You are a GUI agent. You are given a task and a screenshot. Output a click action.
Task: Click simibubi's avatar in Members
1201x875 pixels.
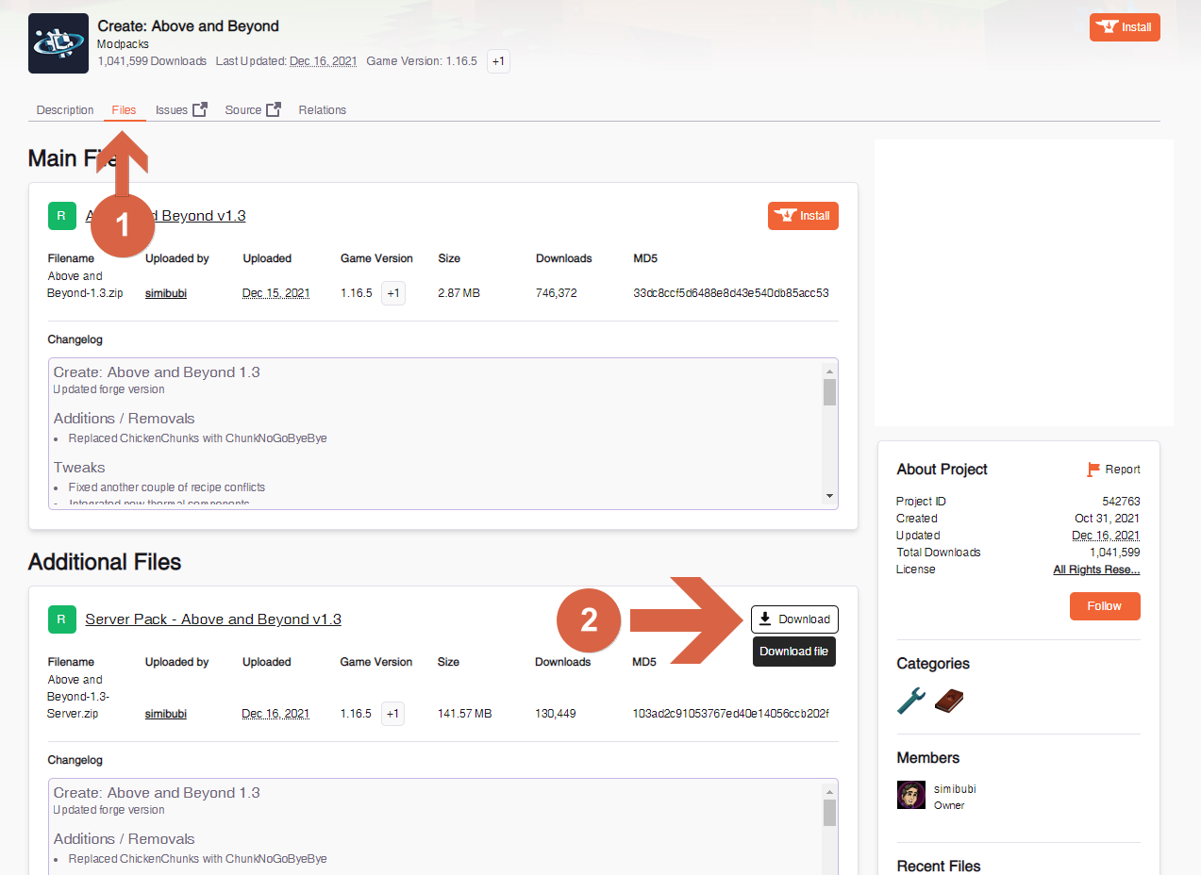[x=911, y=795]
